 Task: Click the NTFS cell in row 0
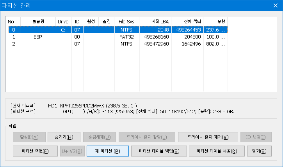(x=126, y=30)
